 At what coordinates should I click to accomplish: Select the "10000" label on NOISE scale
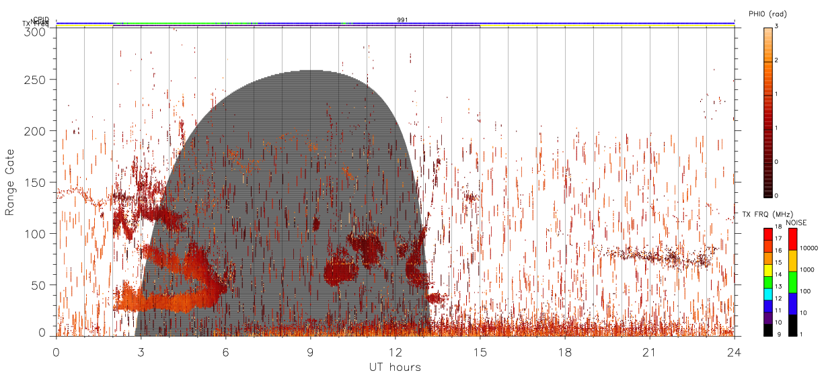point(809,248)
